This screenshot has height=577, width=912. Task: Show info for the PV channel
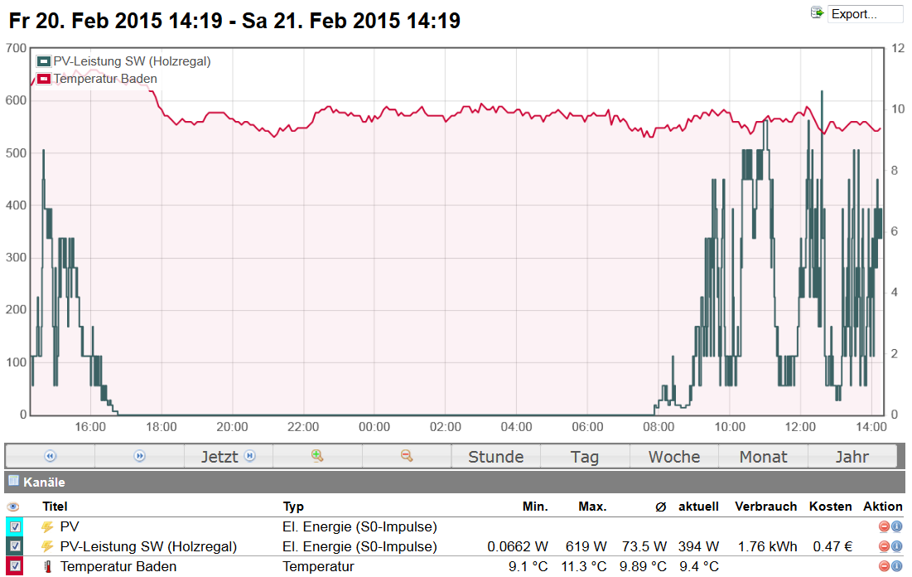click(896, 526)
